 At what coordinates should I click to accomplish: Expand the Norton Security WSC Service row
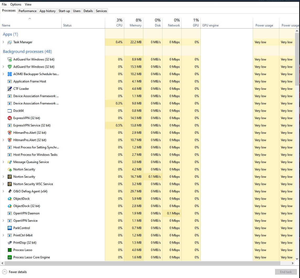(3, 184)
